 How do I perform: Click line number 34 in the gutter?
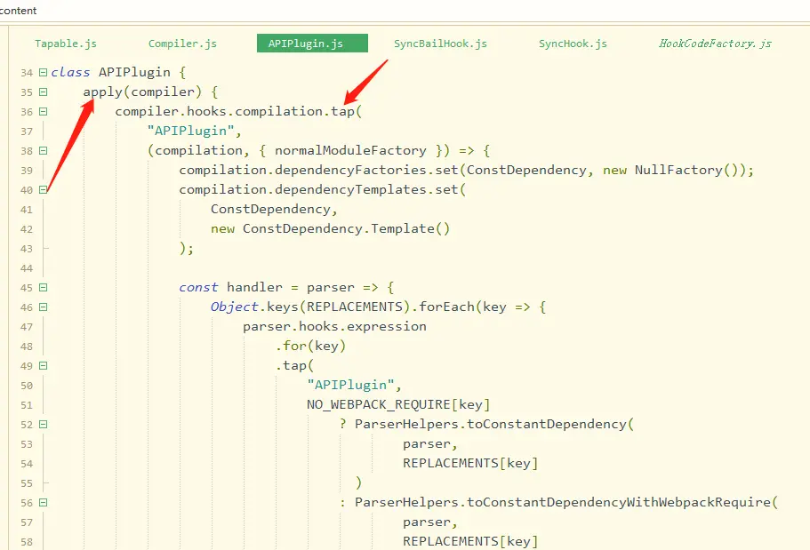[27, 73]
